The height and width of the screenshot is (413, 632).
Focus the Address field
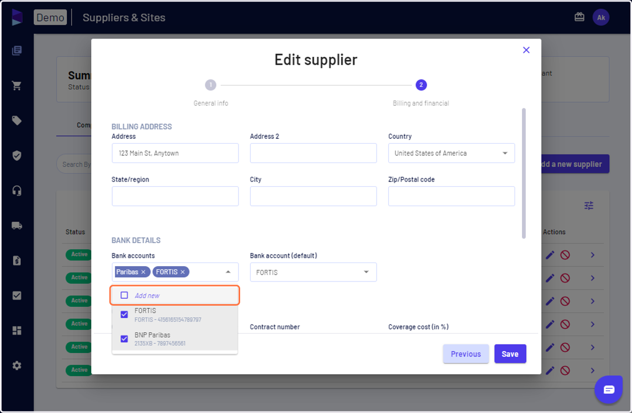[175, 153]
